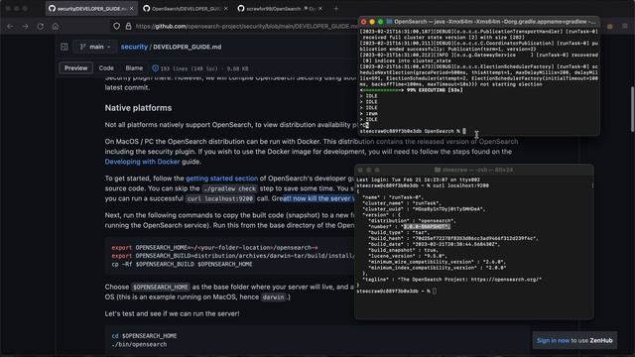Select the Code view tab
The width and height of the screenshot is (635, 357).
(106, 68)
